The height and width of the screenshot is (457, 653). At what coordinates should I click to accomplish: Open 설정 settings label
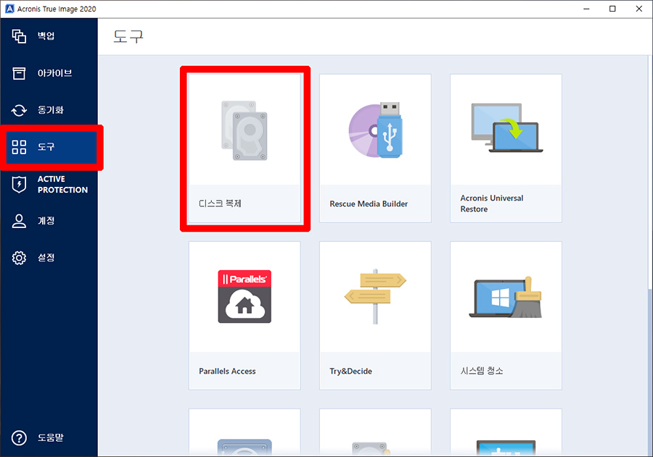pos(46,258)
